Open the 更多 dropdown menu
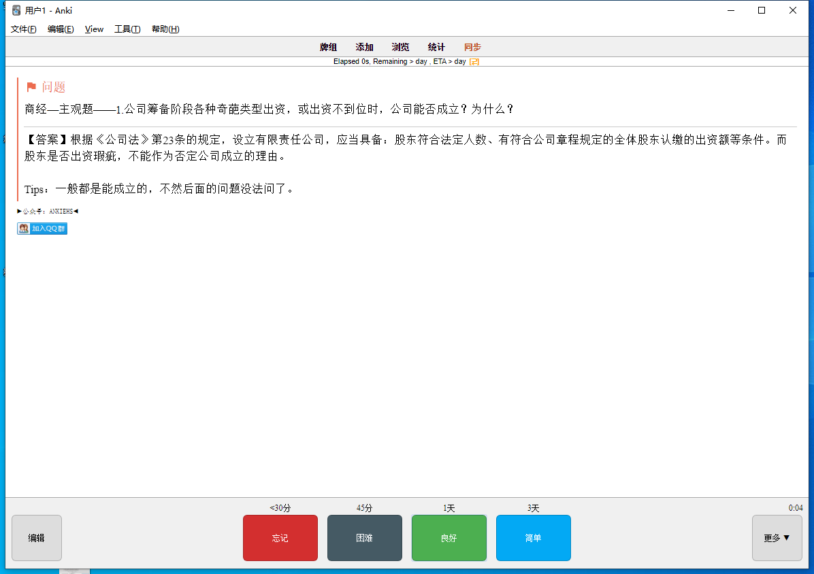Screen dimensions: 814x574 click(x=777, y=538)
